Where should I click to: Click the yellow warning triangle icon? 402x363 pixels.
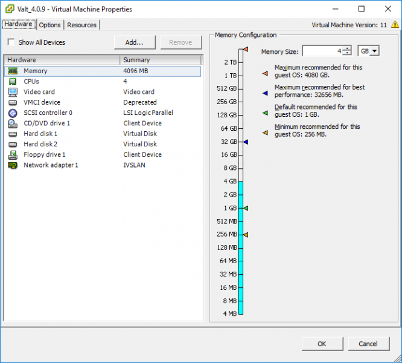(x=395, y=25)
